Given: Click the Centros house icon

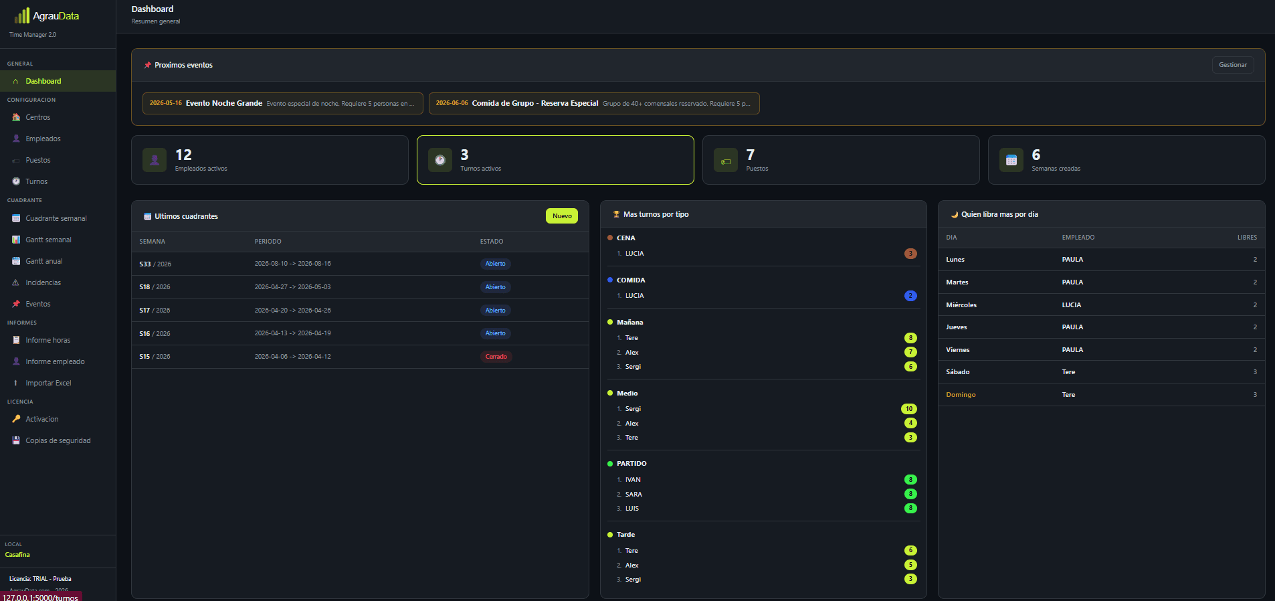Looking at the screenshot, I should click(16, 117).
